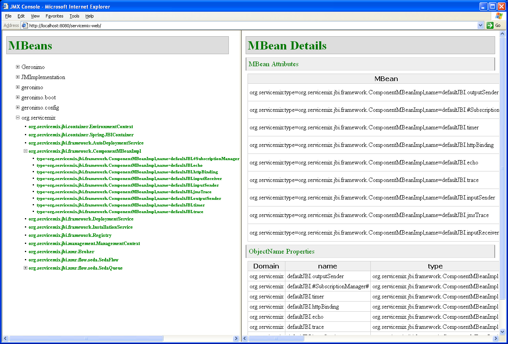Expand the geronimo.config tree node

[18, 108]
